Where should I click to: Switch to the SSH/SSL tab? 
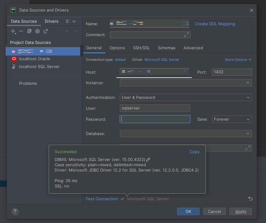(141, 48)
